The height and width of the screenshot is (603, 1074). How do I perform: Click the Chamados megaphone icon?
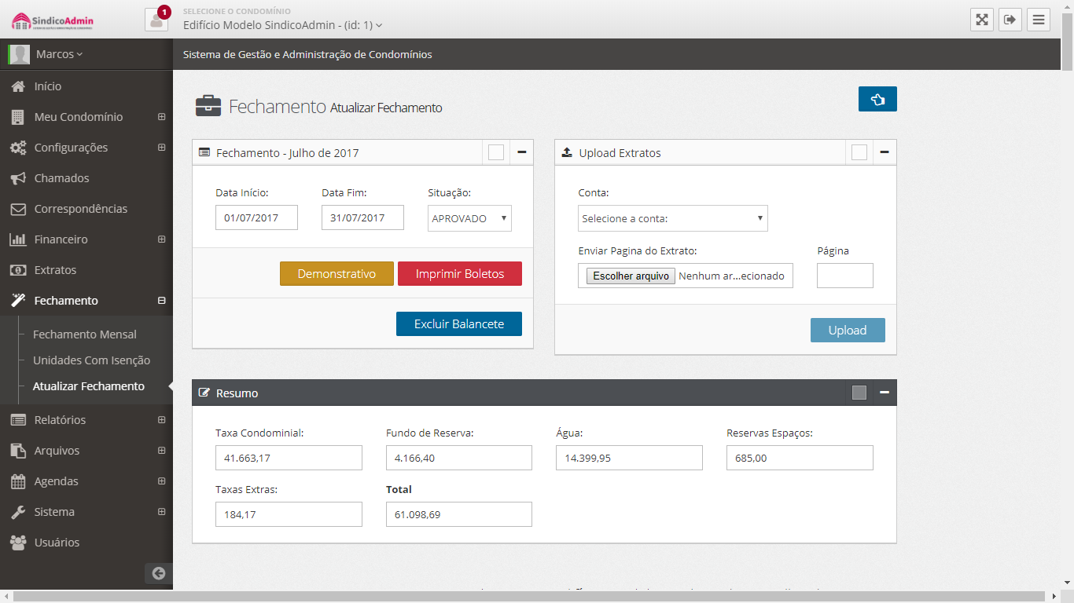coord(18,178)
